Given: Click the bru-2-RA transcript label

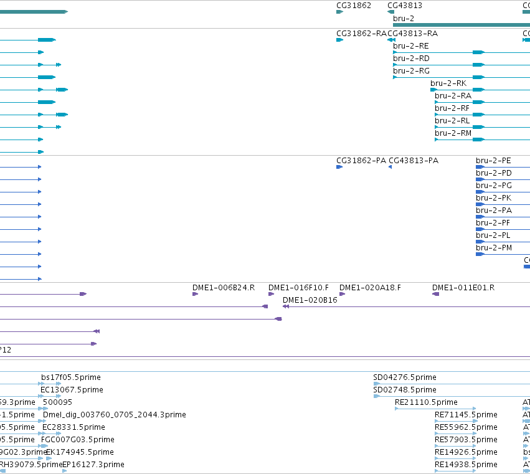Looking at the screenshot, I should (x=453, y=96).
